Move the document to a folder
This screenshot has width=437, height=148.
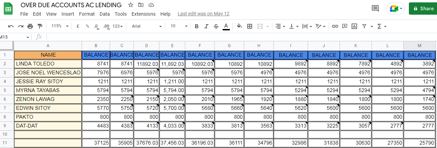click(141, 5)
